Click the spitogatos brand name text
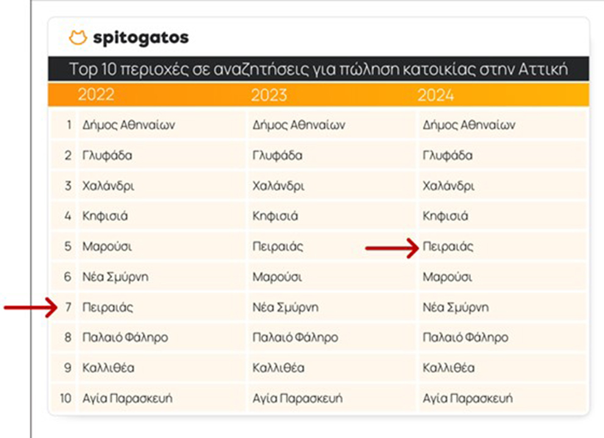The width and height of the screenshot is (604, 438). pos(141,38)
